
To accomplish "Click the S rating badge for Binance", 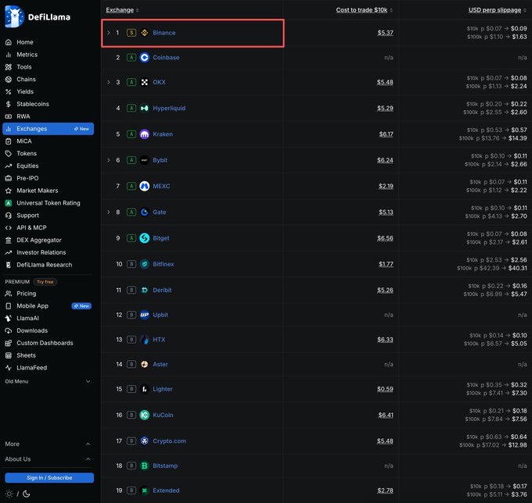I will (x=131, y=33).
